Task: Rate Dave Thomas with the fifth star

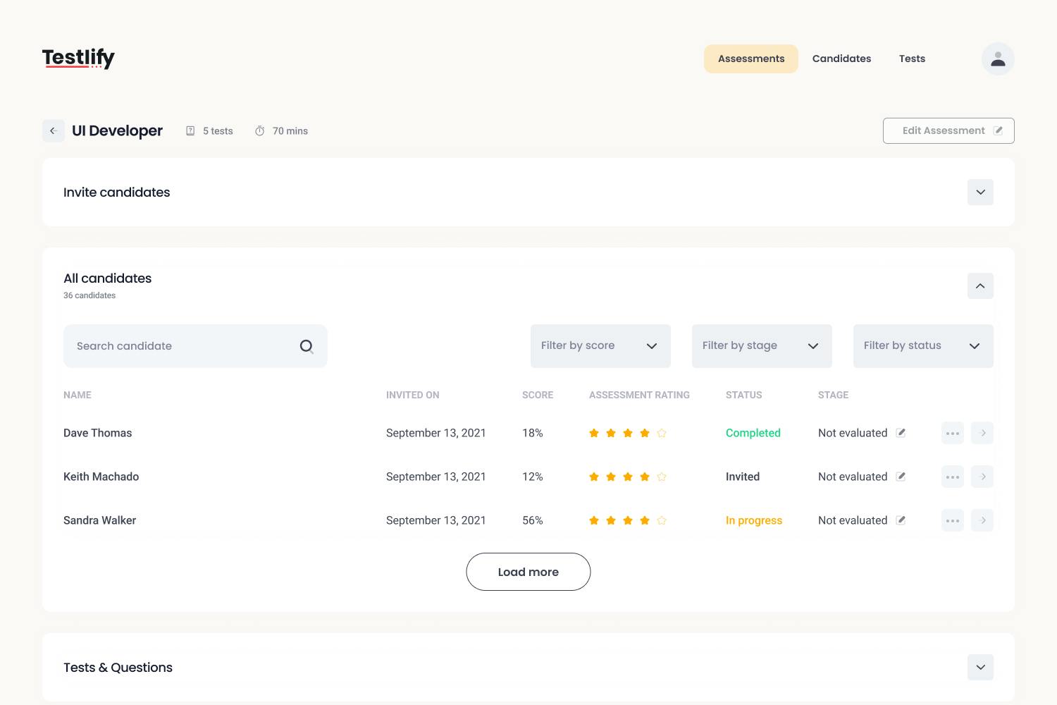Action: 662,433
